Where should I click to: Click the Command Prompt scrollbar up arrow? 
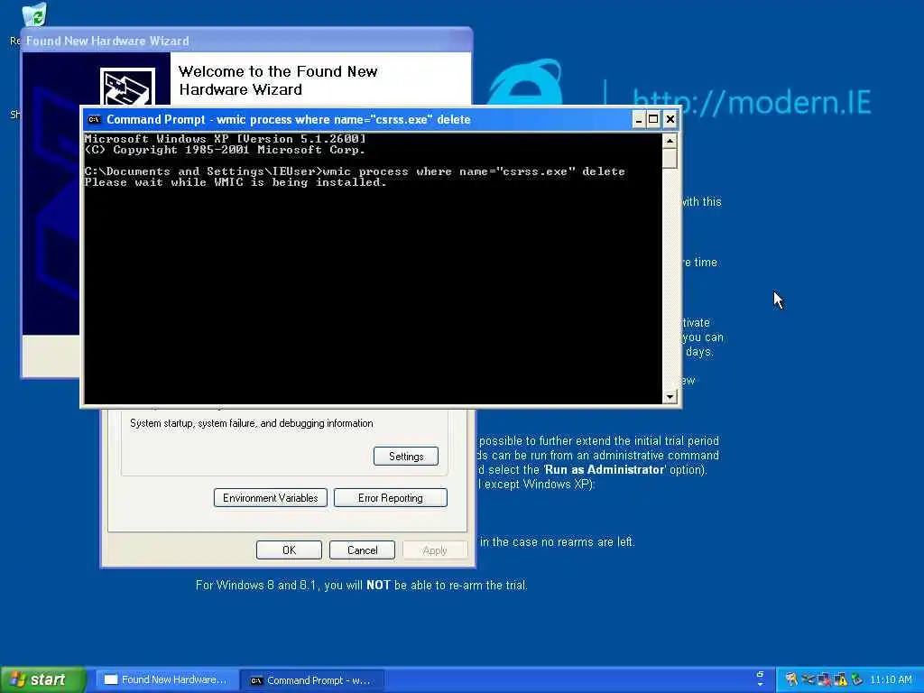[670, 141]
